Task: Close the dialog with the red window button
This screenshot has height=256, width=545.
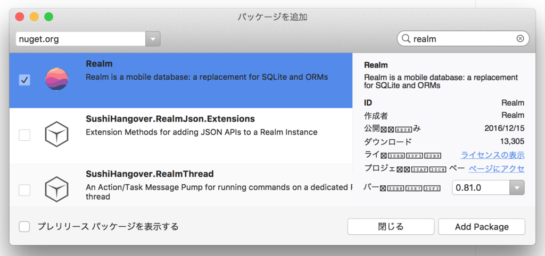Action: point(20,16)
